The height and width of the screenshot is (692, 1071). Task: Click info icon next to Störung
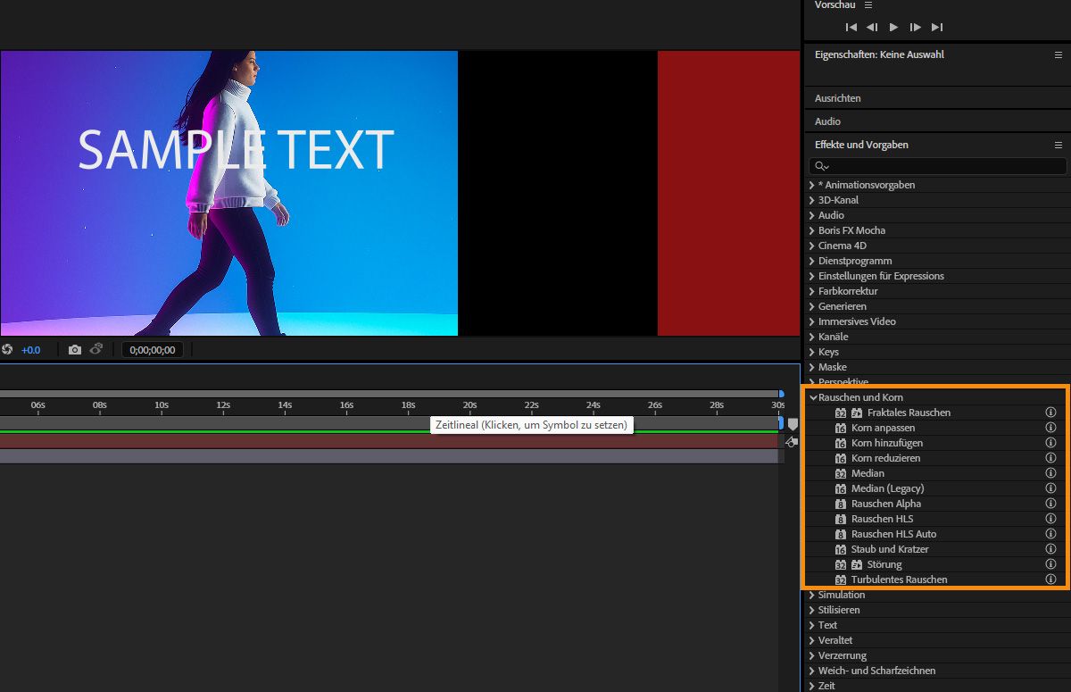[x=1050, y=564]
